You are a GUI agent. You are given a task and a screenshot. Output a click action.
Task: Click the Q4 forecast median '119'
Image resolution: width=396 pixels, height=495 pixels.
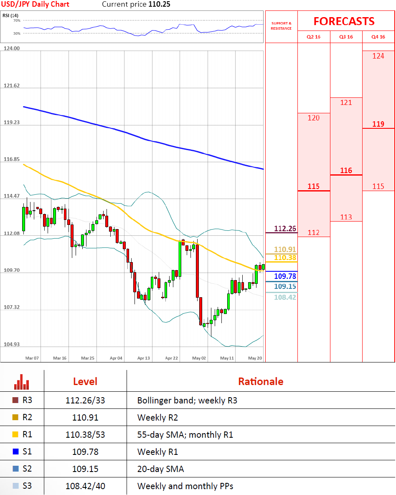[x=378, y=124]
